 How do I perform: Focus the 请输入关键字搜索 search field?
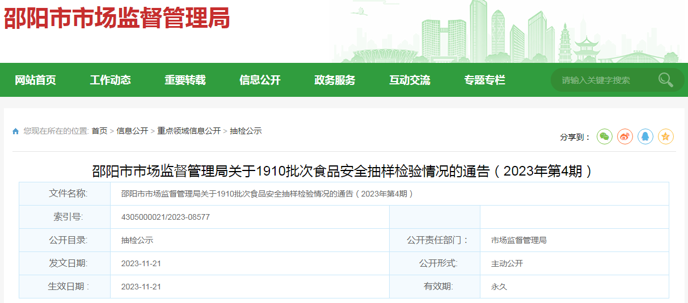coord(604,80)
